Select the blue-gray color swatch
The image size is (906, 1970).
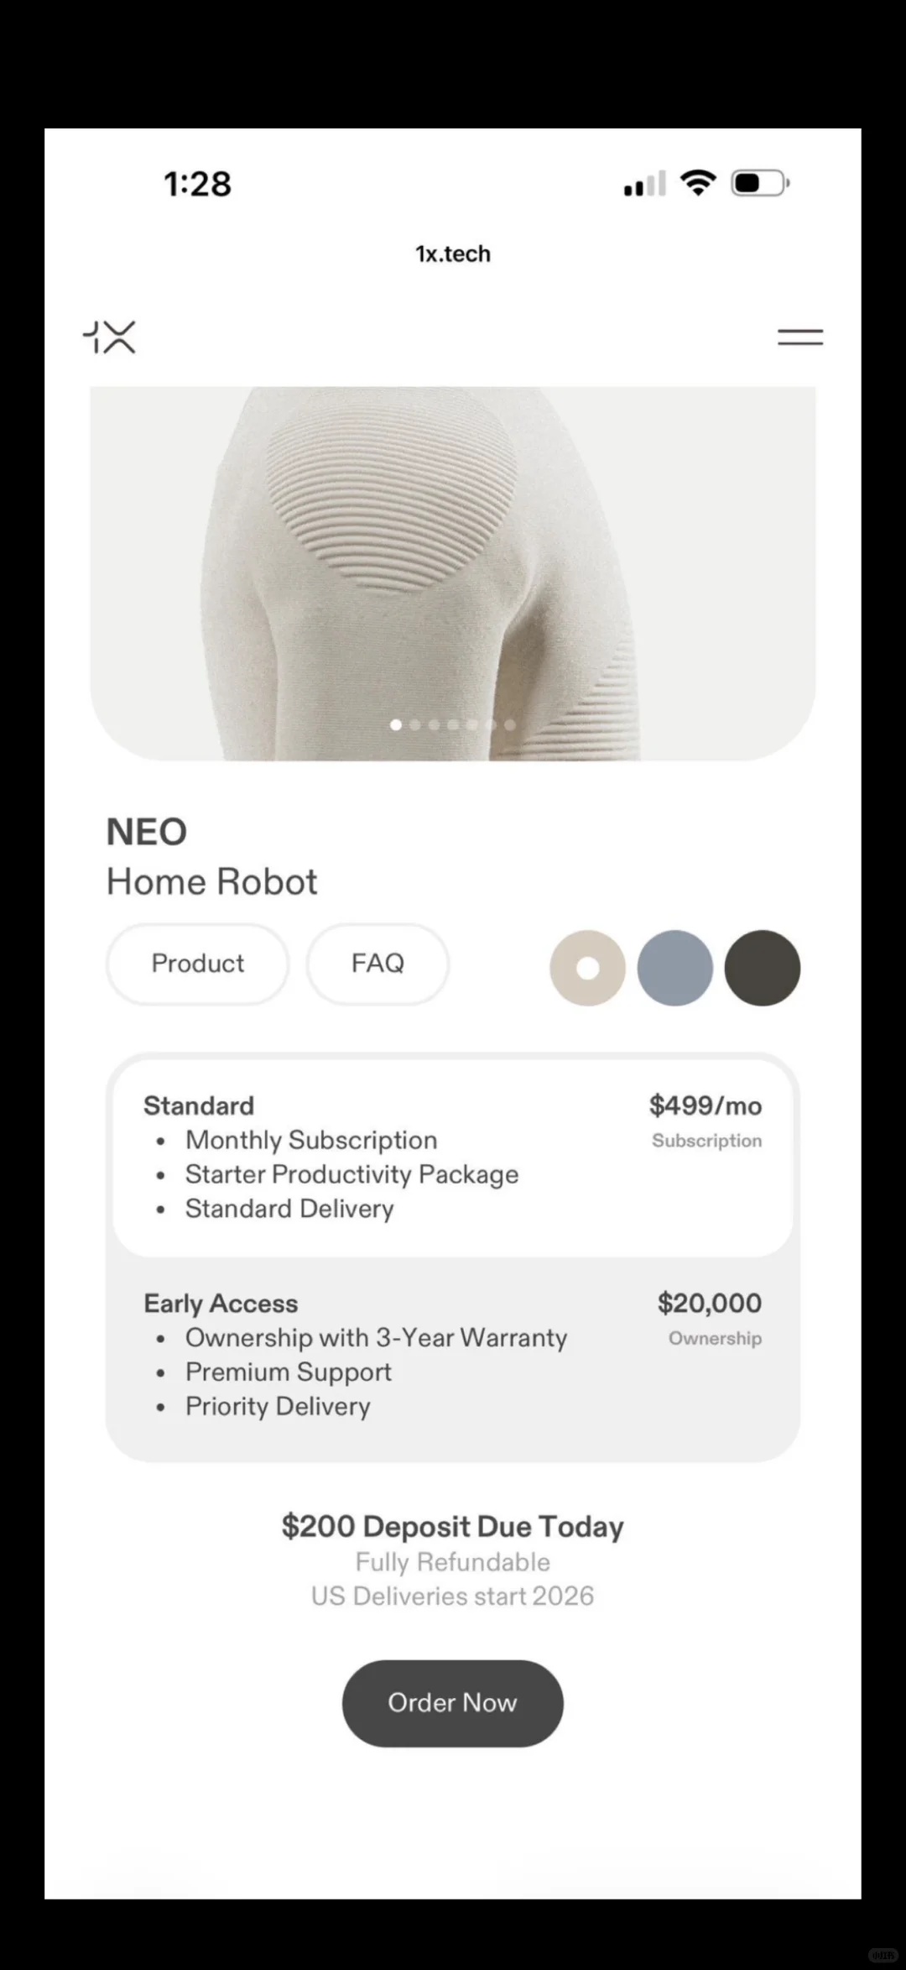coord(674,968)
